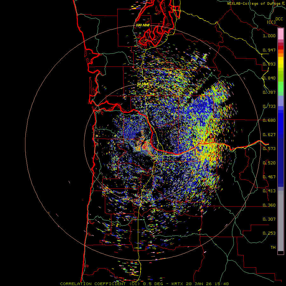
Task: Pick the yellow segment of the color bar
Action: tap(281, 62)
